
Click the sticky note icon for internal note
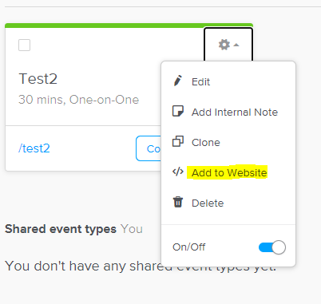point(178,111)
